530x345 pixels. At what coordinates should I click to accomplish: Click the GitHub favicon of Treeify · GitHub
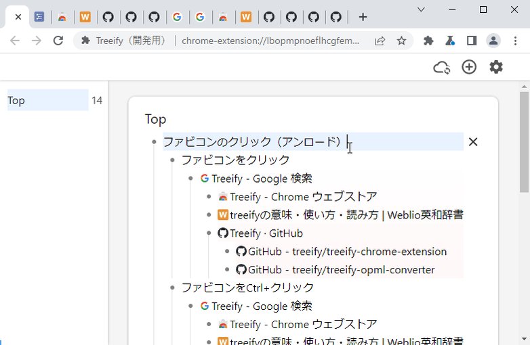pos(223,233)
